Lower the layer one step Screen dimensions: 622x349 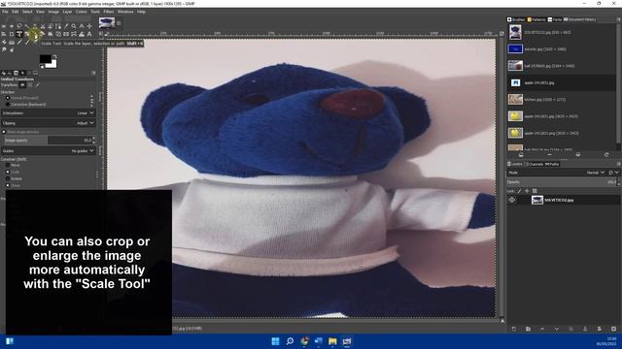(x=557, y=329)
